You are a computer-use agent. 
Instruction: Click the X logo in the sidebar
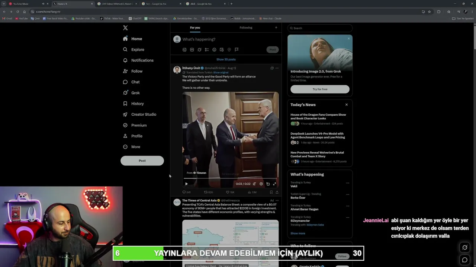125,28
